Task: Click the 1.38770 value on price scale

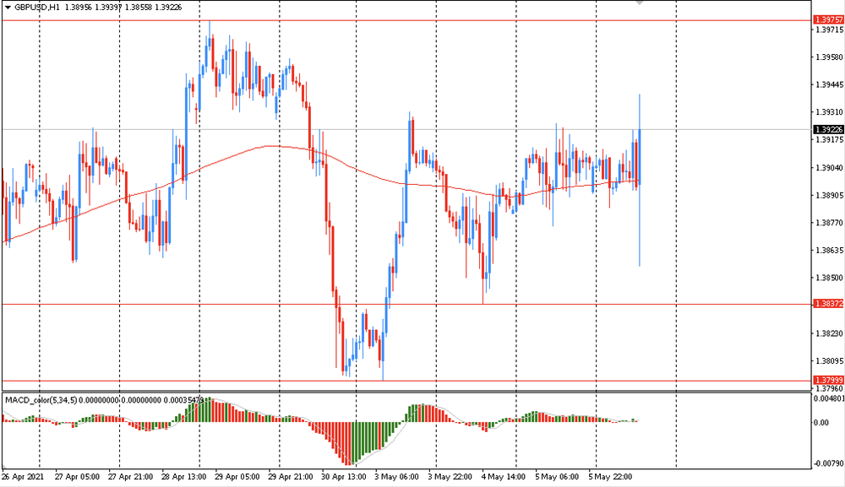Action: pos(827,223)
